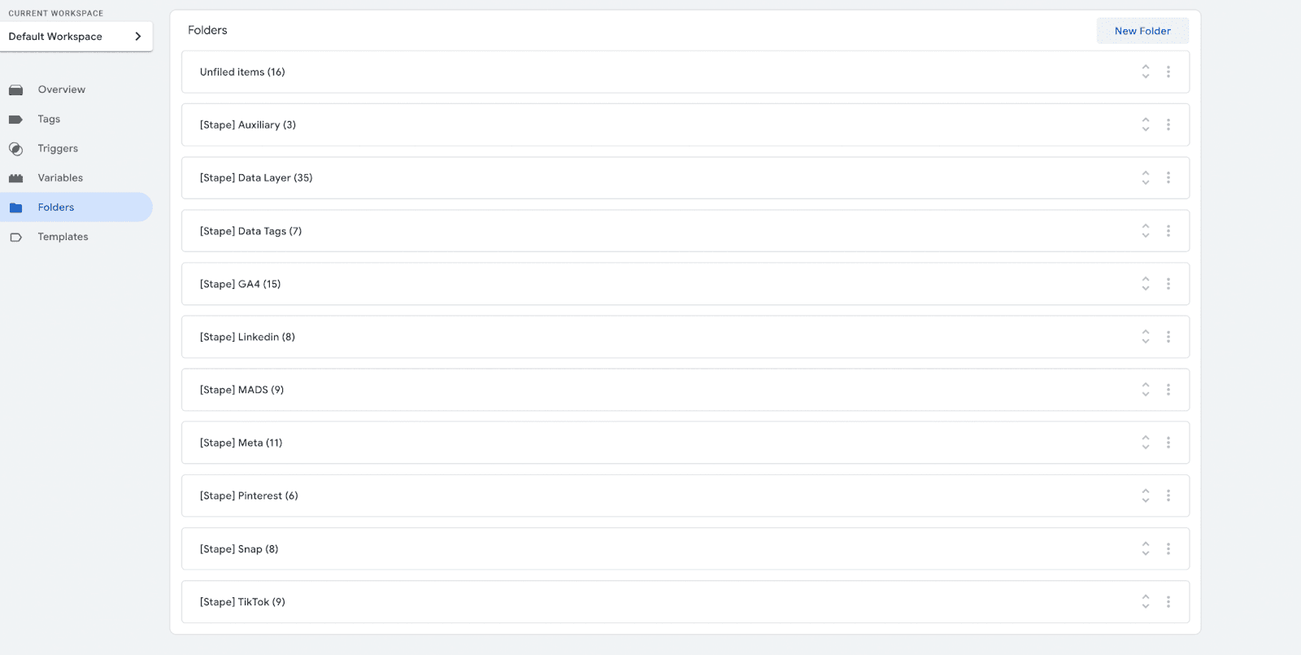Expand the [Stape] Auxiliary folder chevrons
The image size is (1301, 655).
point(1146,124)
